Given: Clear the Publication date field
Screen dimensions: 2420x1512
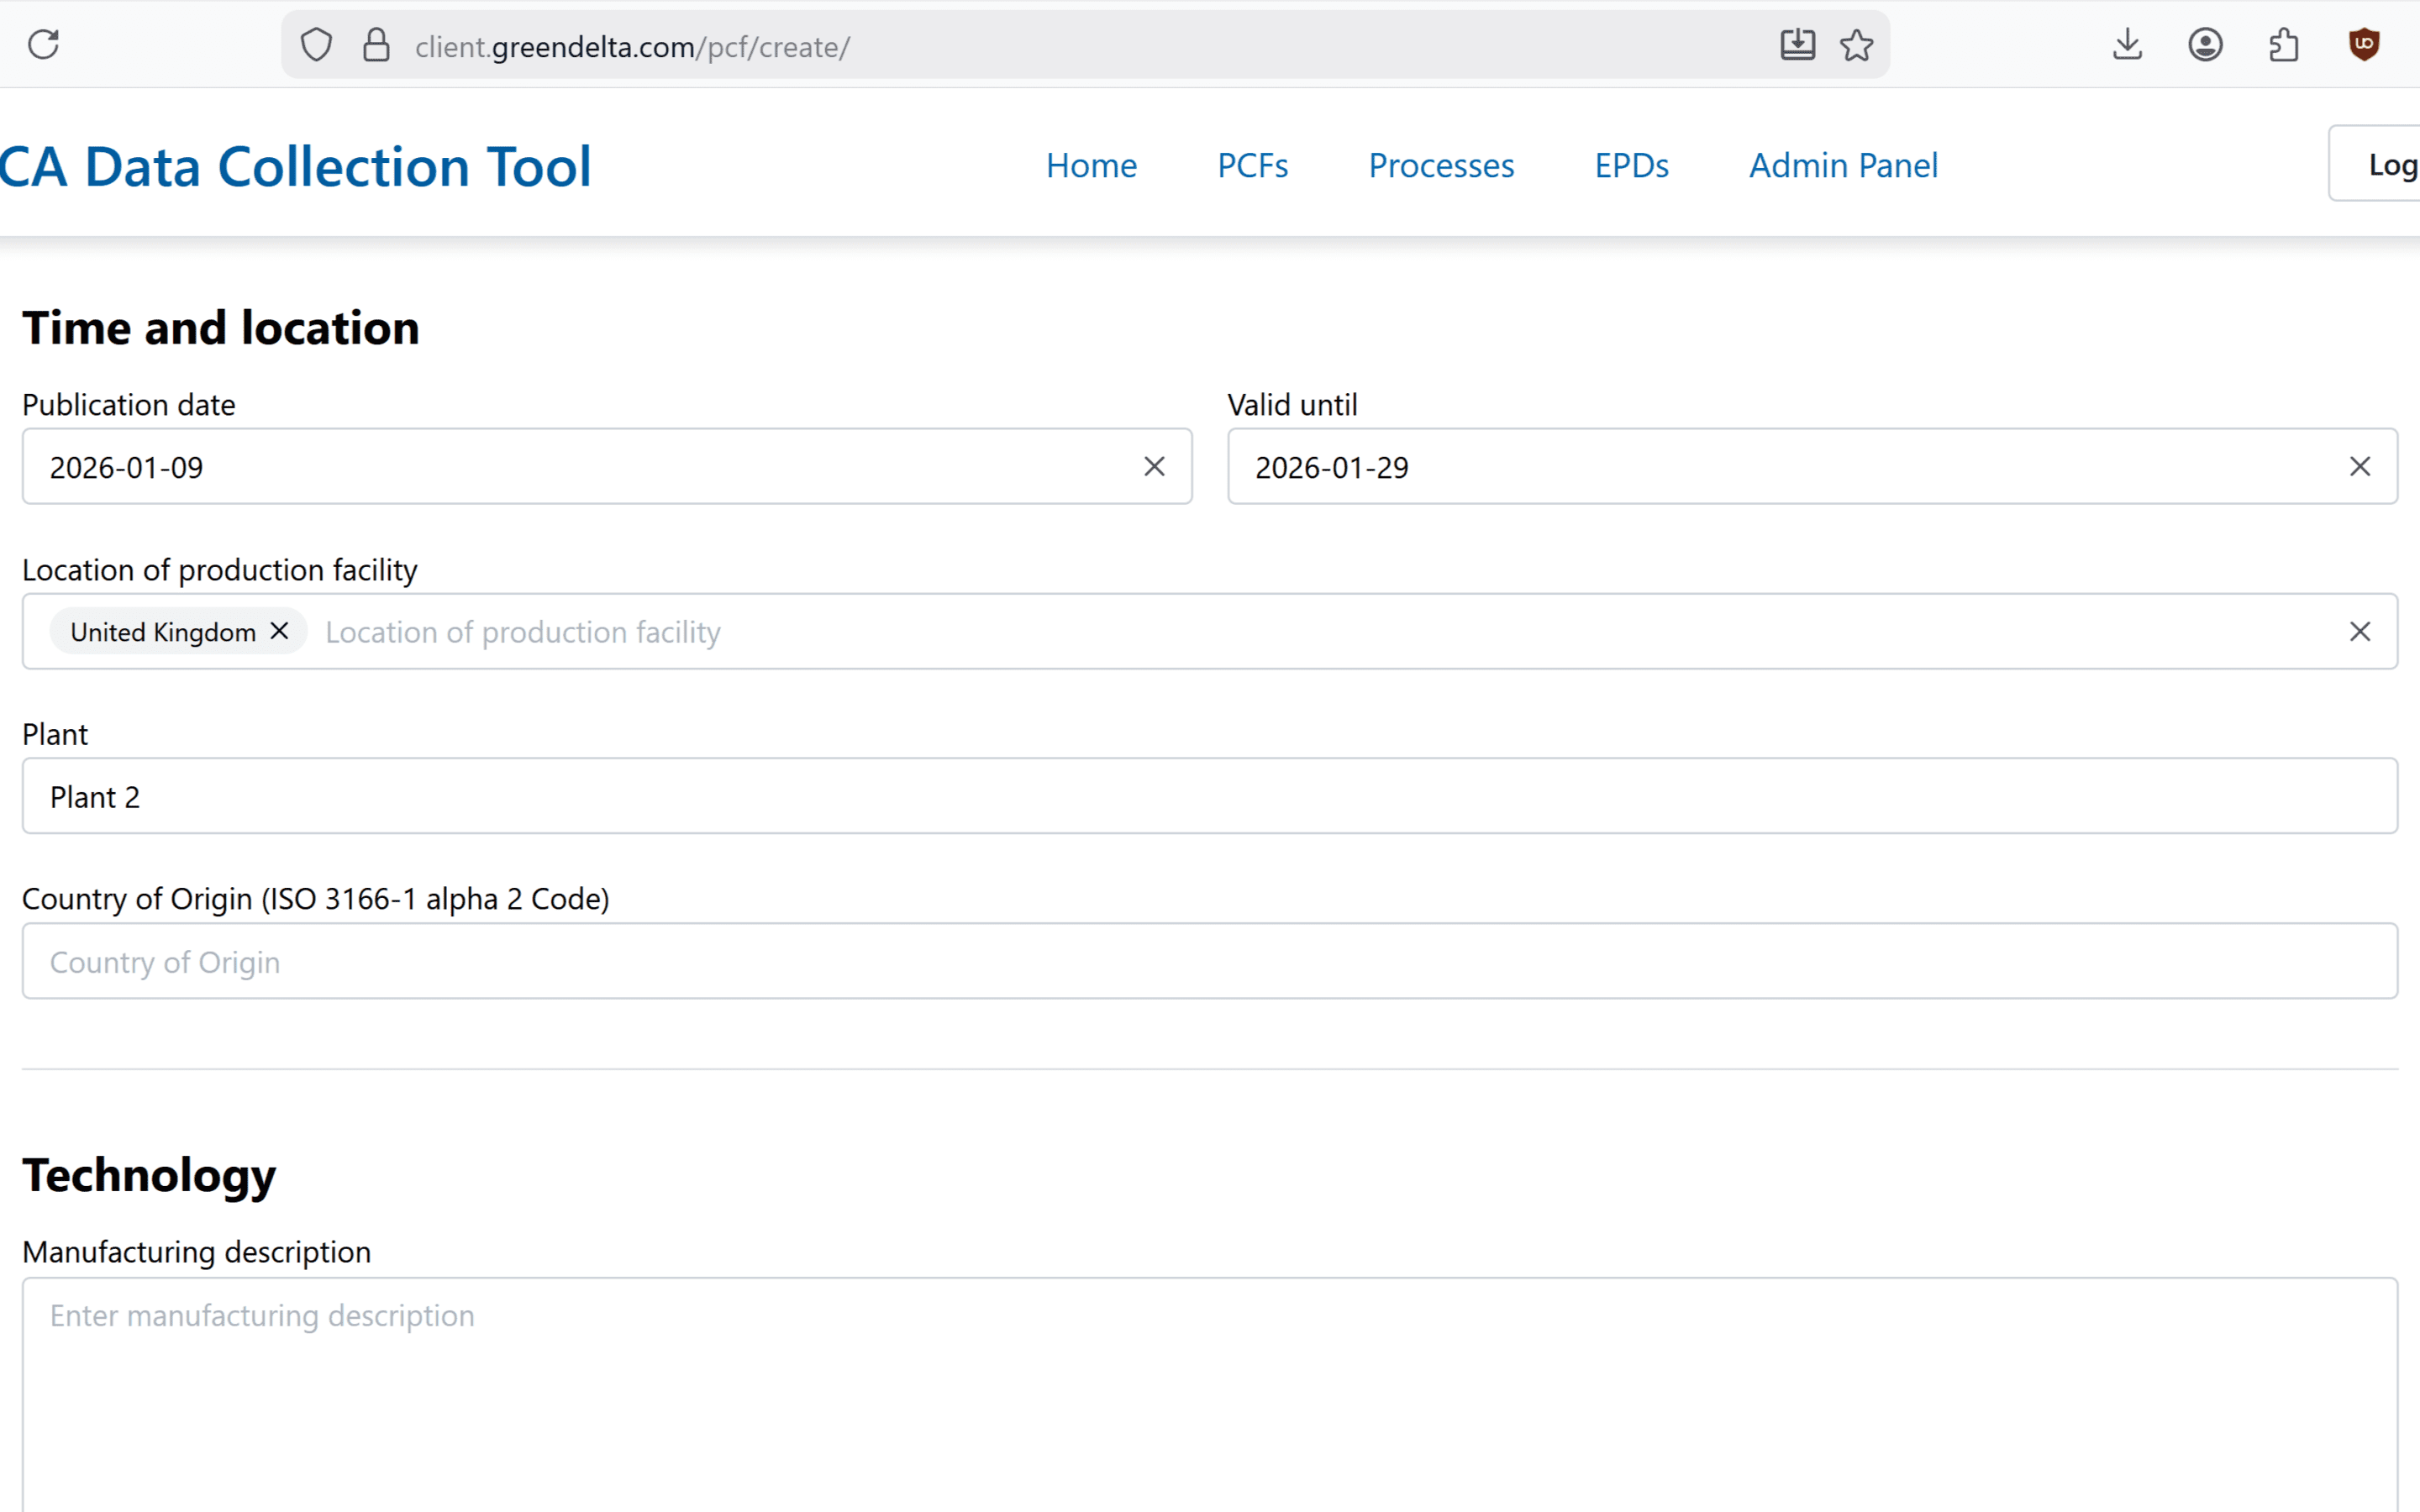Looking at the screenshot, I should pyautogui.click(x=1154, y=467).
